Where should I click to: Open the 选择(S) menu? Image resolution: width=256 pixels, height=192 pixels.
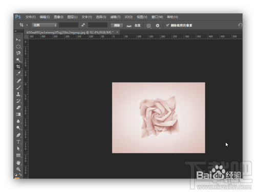pyautogui.click(x=101, y=17)
